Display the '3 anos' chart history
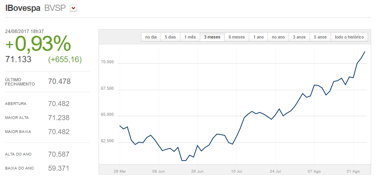Image resolution: width=377 pixels, height=180 pixels. (x=299, y=37)
